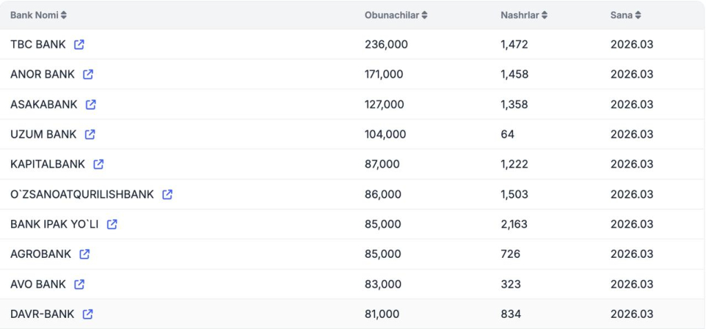Open AGROBANK external link icon
The height and width of the screenshot is (329, 706).
[x=85, y=254]
